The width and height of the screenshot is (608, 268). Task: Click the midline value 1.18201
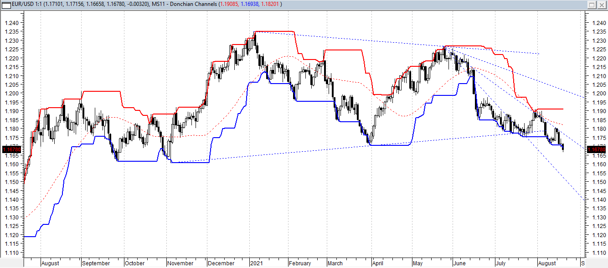tap(270, 4)
